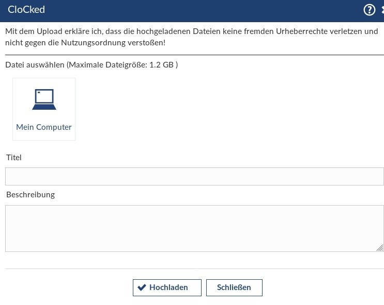Close the CloCked dialog with the X

click(382, 10)
